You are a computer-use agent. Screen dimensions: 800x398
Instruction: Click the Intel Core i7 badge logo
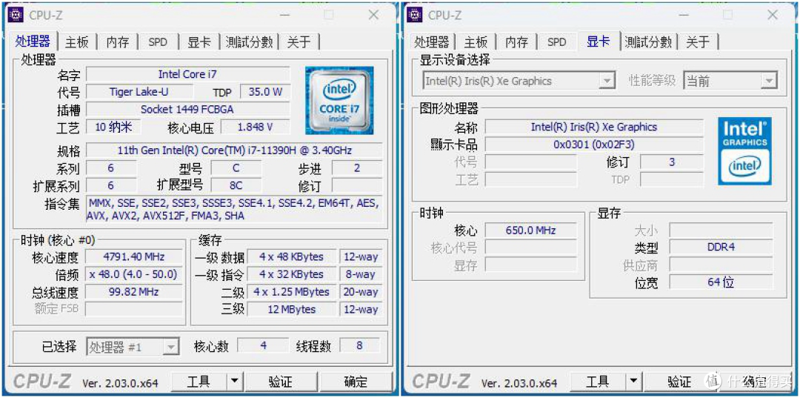[x=339, y=101]
